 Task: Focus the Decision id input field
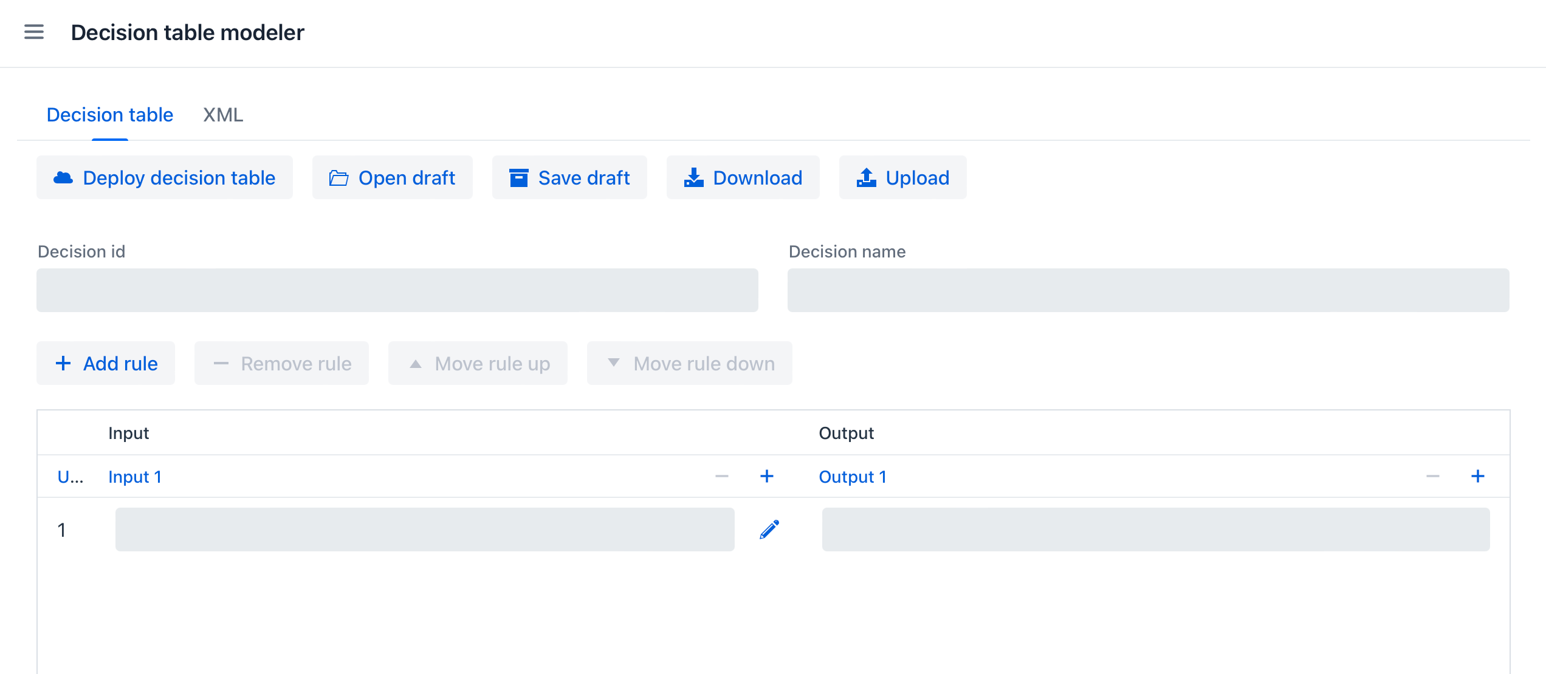pos(397,290)
